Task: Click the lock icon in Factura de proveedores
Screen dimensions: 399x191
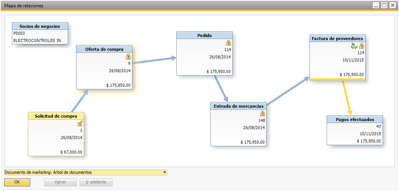Action: pos(362,46)
